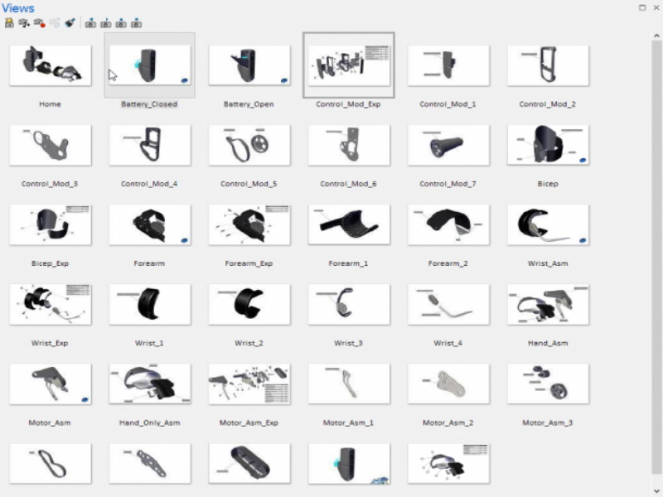Screen dimensions: 663x497
Task: Click the last camera icon in the toolbar
Action: (135, 22)
